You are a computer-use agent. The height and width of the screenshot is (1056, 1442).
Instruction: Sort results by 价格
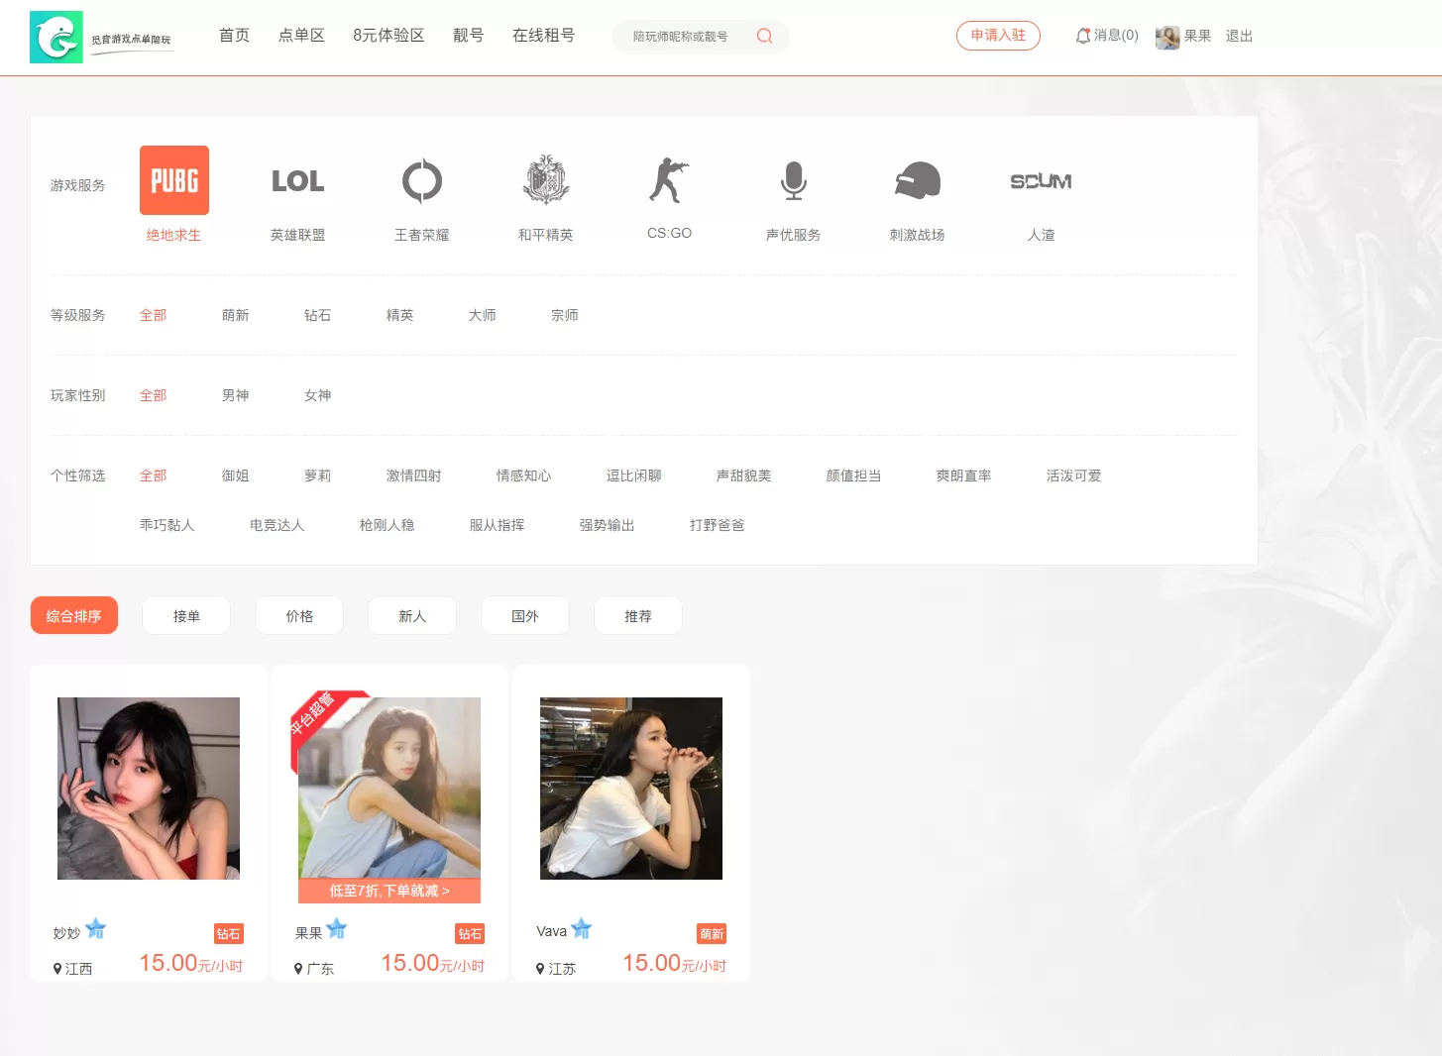(x=299, y=615)
